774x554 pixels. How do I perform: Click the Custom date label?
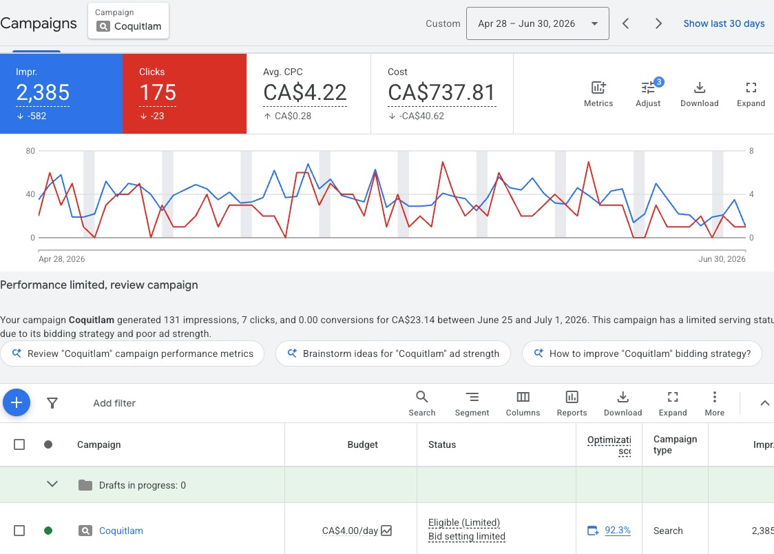(x=443, y=23)
